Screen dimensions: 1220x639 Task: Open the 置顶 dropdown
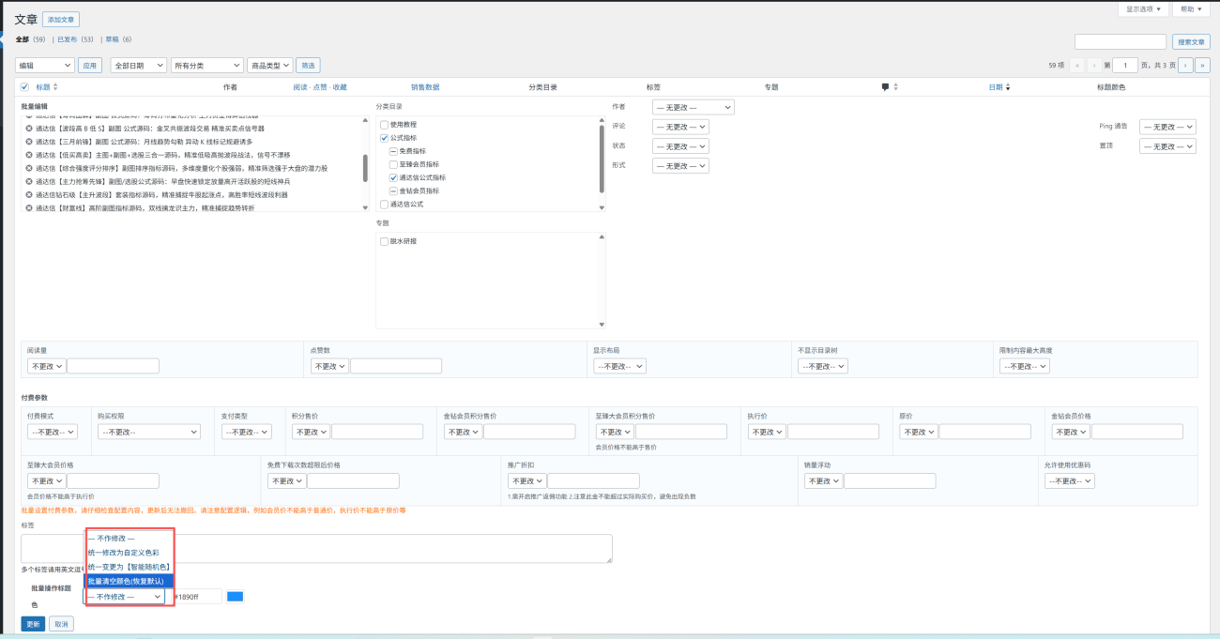(x=1167, y=146)
